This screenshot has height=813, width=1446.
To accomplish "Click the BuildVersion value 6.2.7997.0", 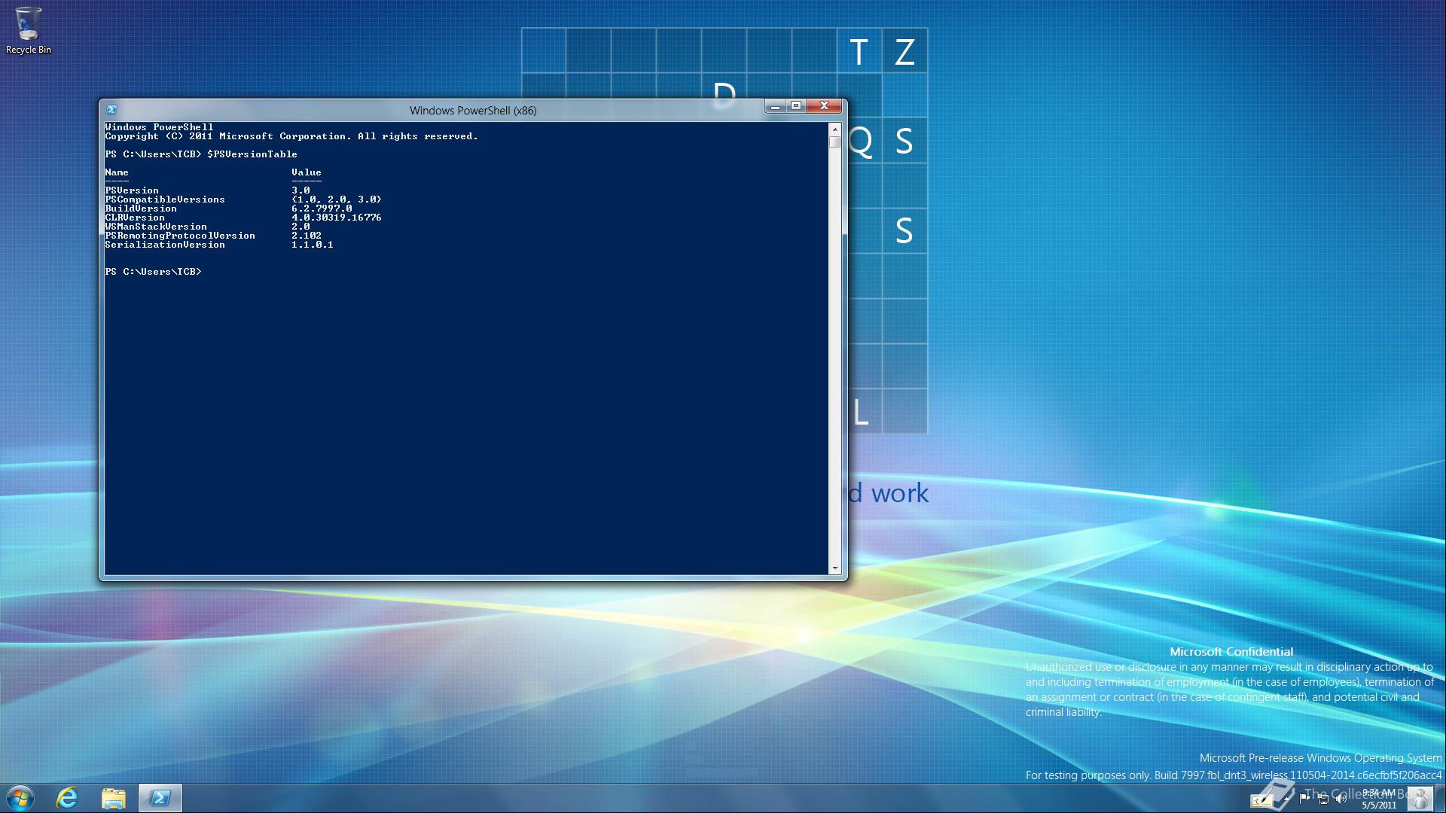I will (x=322, y=209).
